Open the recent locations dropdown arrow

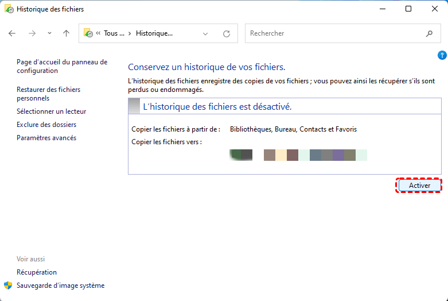point(49,33)
